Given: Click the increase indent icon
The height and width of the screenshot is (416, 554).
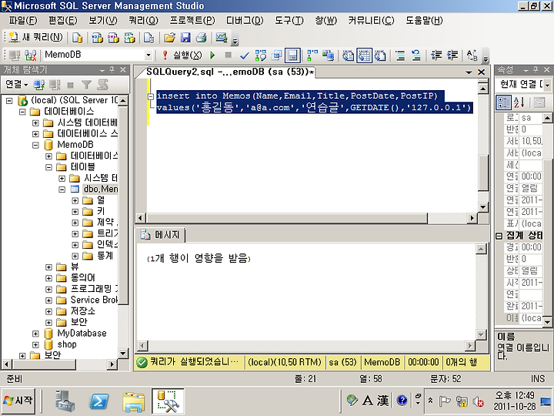Looking at the screenshot, I should click(452, 55).
